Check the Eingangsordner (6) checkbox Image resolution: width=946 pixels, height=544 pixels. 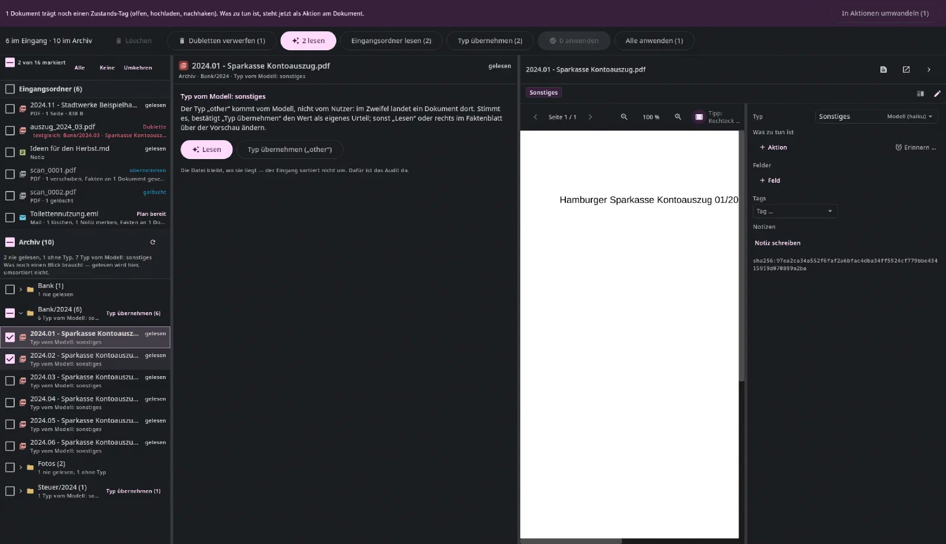point(10,89)
